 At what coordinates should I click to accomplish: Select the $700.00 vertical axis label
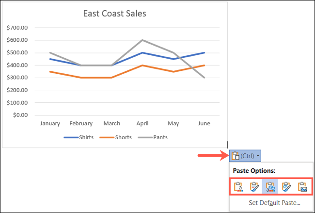click(x=18, y=28)
